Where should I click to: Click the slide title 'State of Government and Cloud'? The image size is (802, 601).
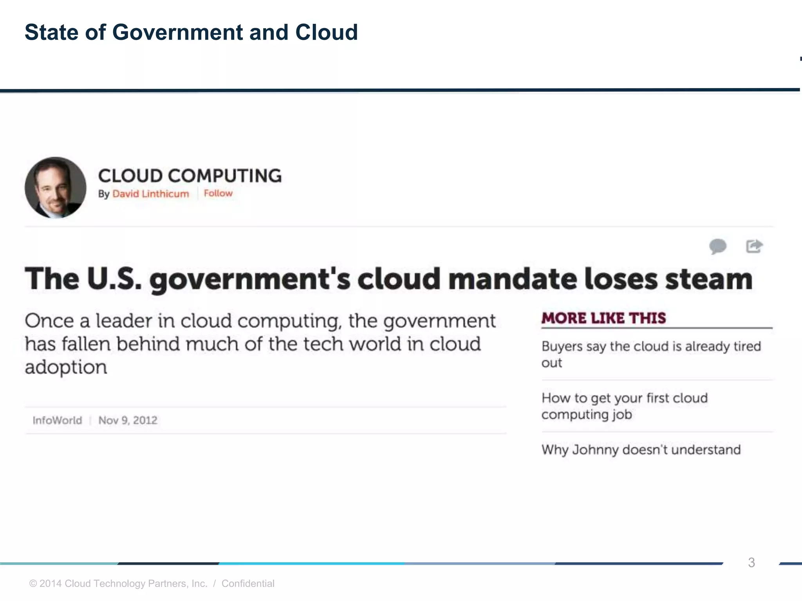pyautogui.click(x=191, y=32)
